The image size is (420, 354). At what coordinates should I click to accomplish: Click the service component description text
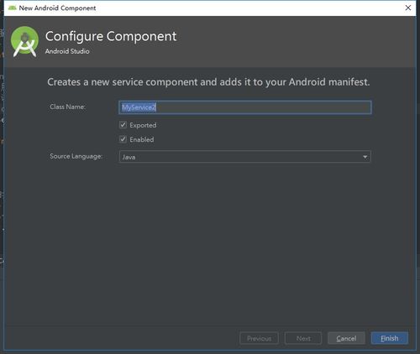tap(208, 82)
